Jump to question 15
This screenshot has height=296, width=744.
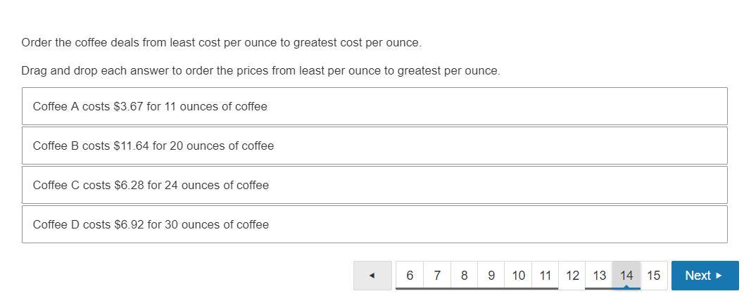pos(653,276)
